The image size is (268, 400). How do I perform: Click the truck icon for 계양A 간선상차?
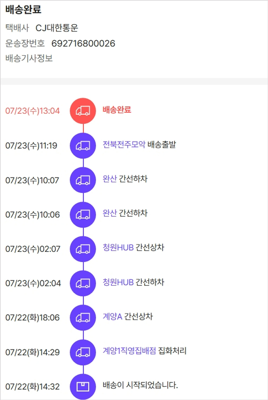pyautogui.click(x=83, y=318)
